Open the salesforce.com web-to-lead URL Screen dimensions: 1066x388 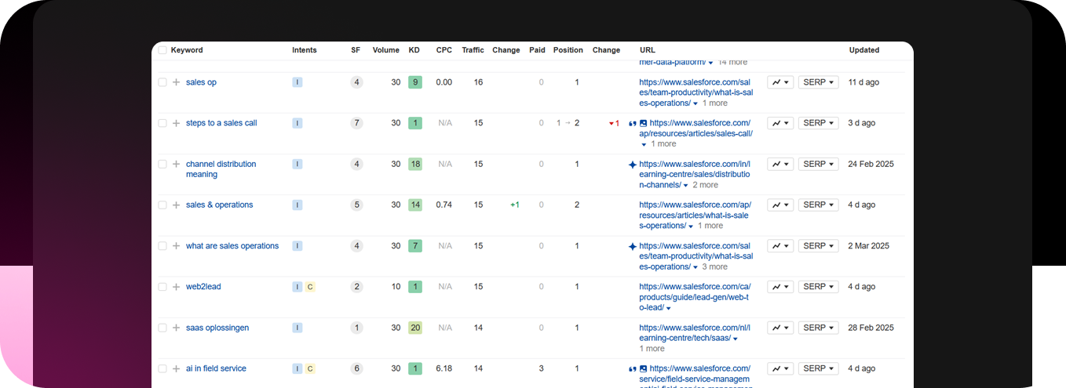tap(695, 297)
